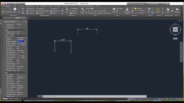Expand the Свойства ribbon panel

135,15
